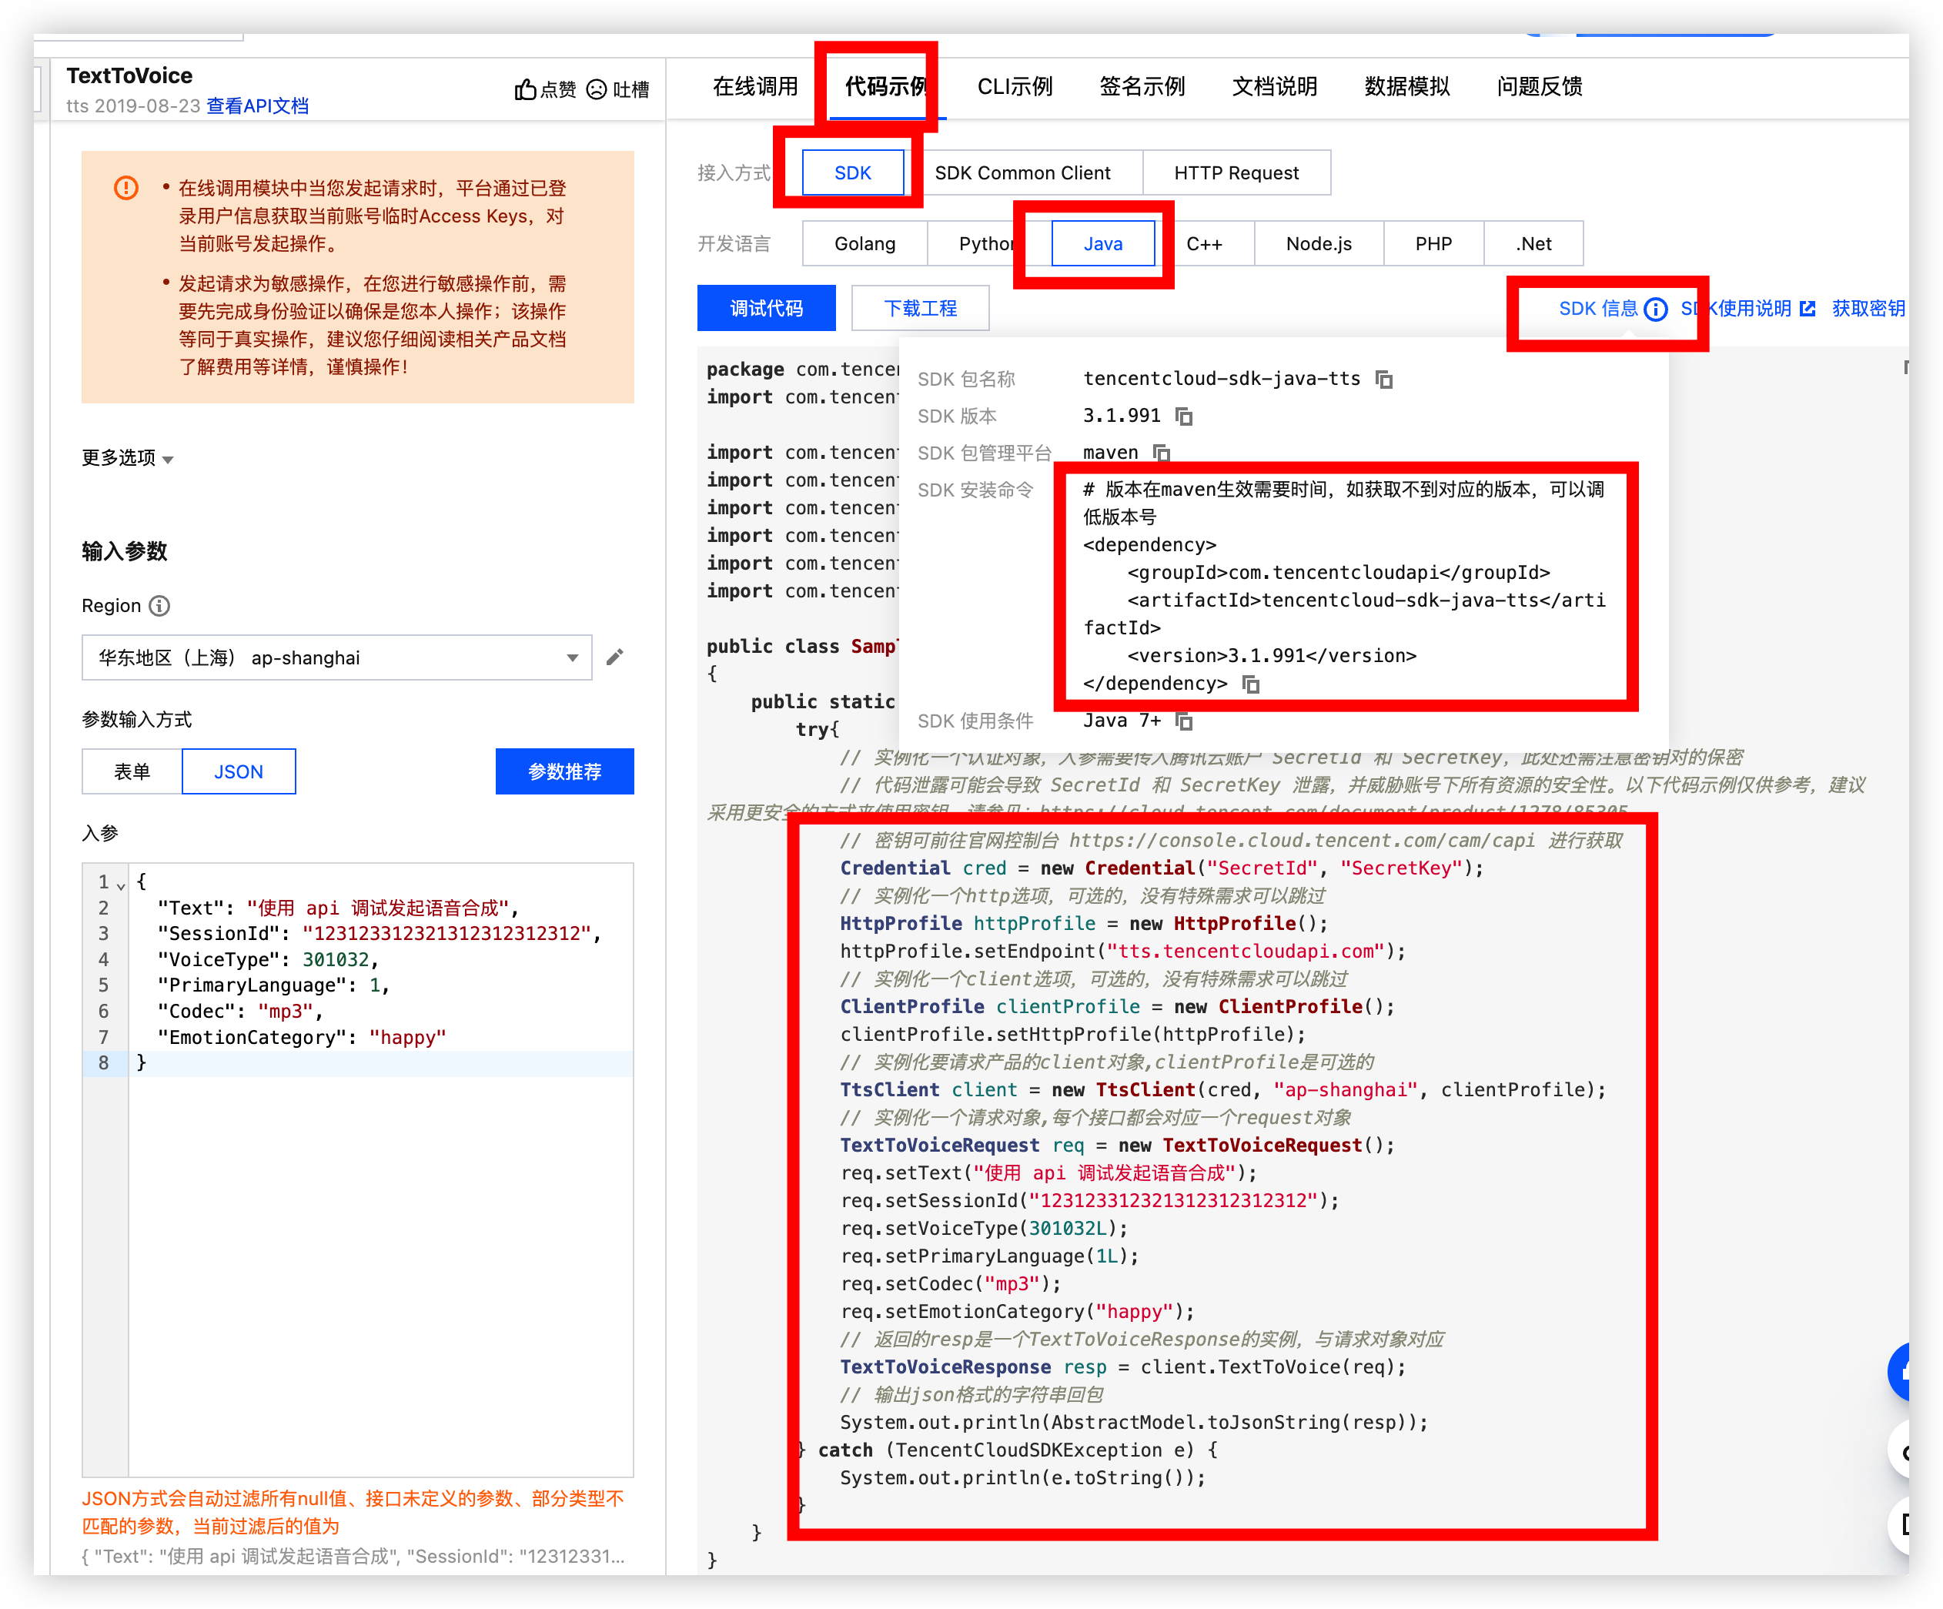Screen dimensions: 1943x1609
Task: Choose Node.js as development language
Action: (1319, 244)
